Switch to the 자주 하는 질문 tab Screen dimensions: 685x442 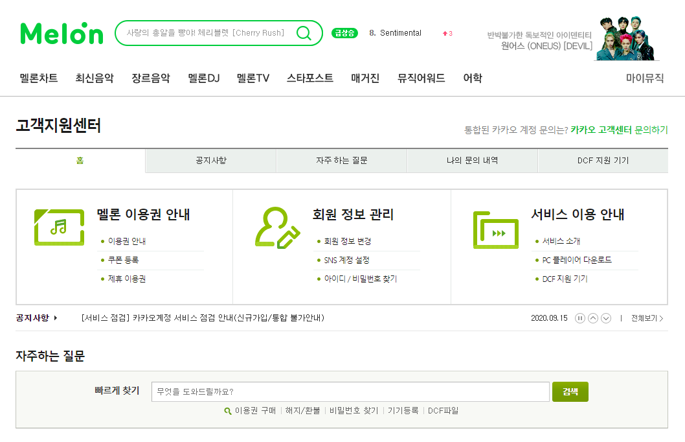342,161
